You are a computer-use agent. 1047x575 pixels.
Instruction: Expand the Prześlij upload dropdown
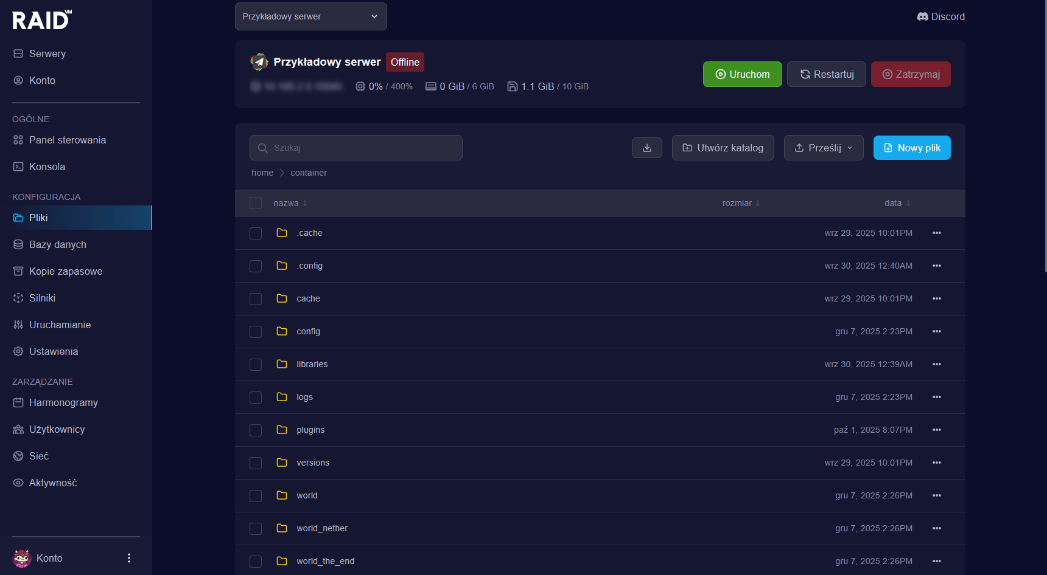click(823, 148)
